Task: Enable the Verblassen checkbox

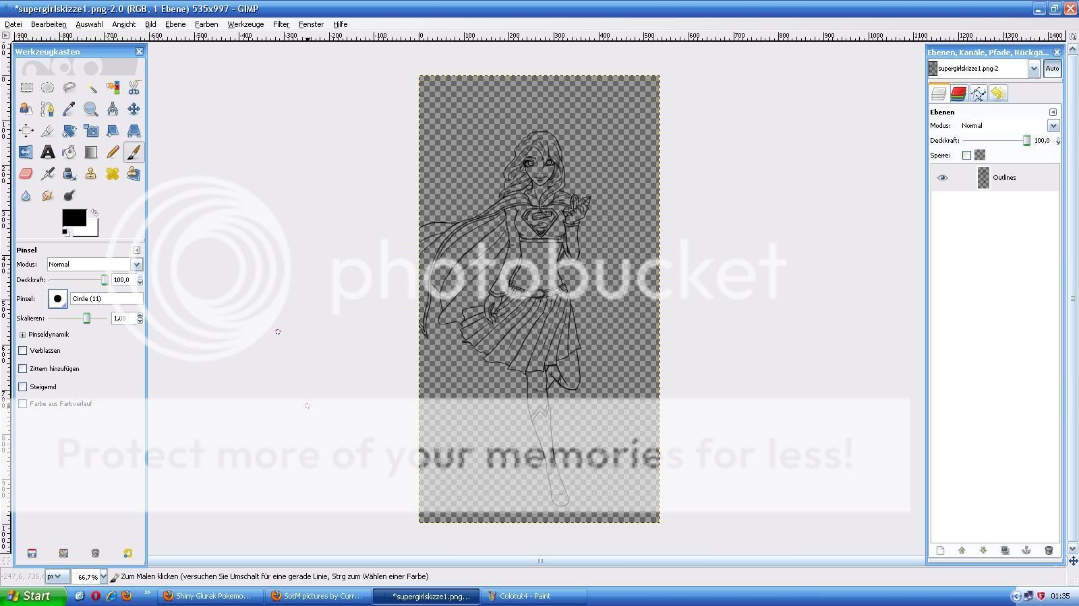Action: tap(23, 350)
